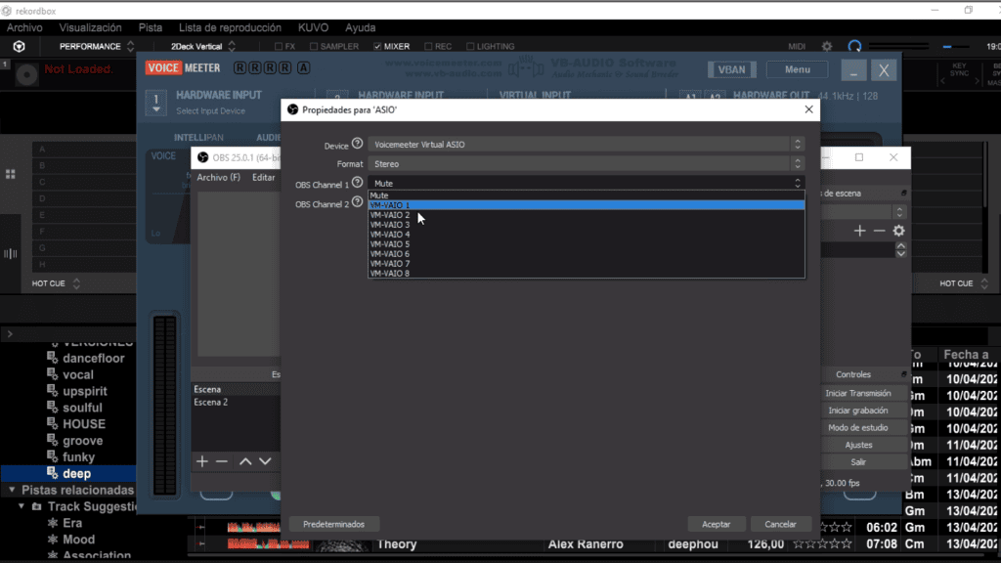This screenshot has height=563, width=1001.
Task: Select the HOUSE playlist in the tree
Action: point(84,424)
